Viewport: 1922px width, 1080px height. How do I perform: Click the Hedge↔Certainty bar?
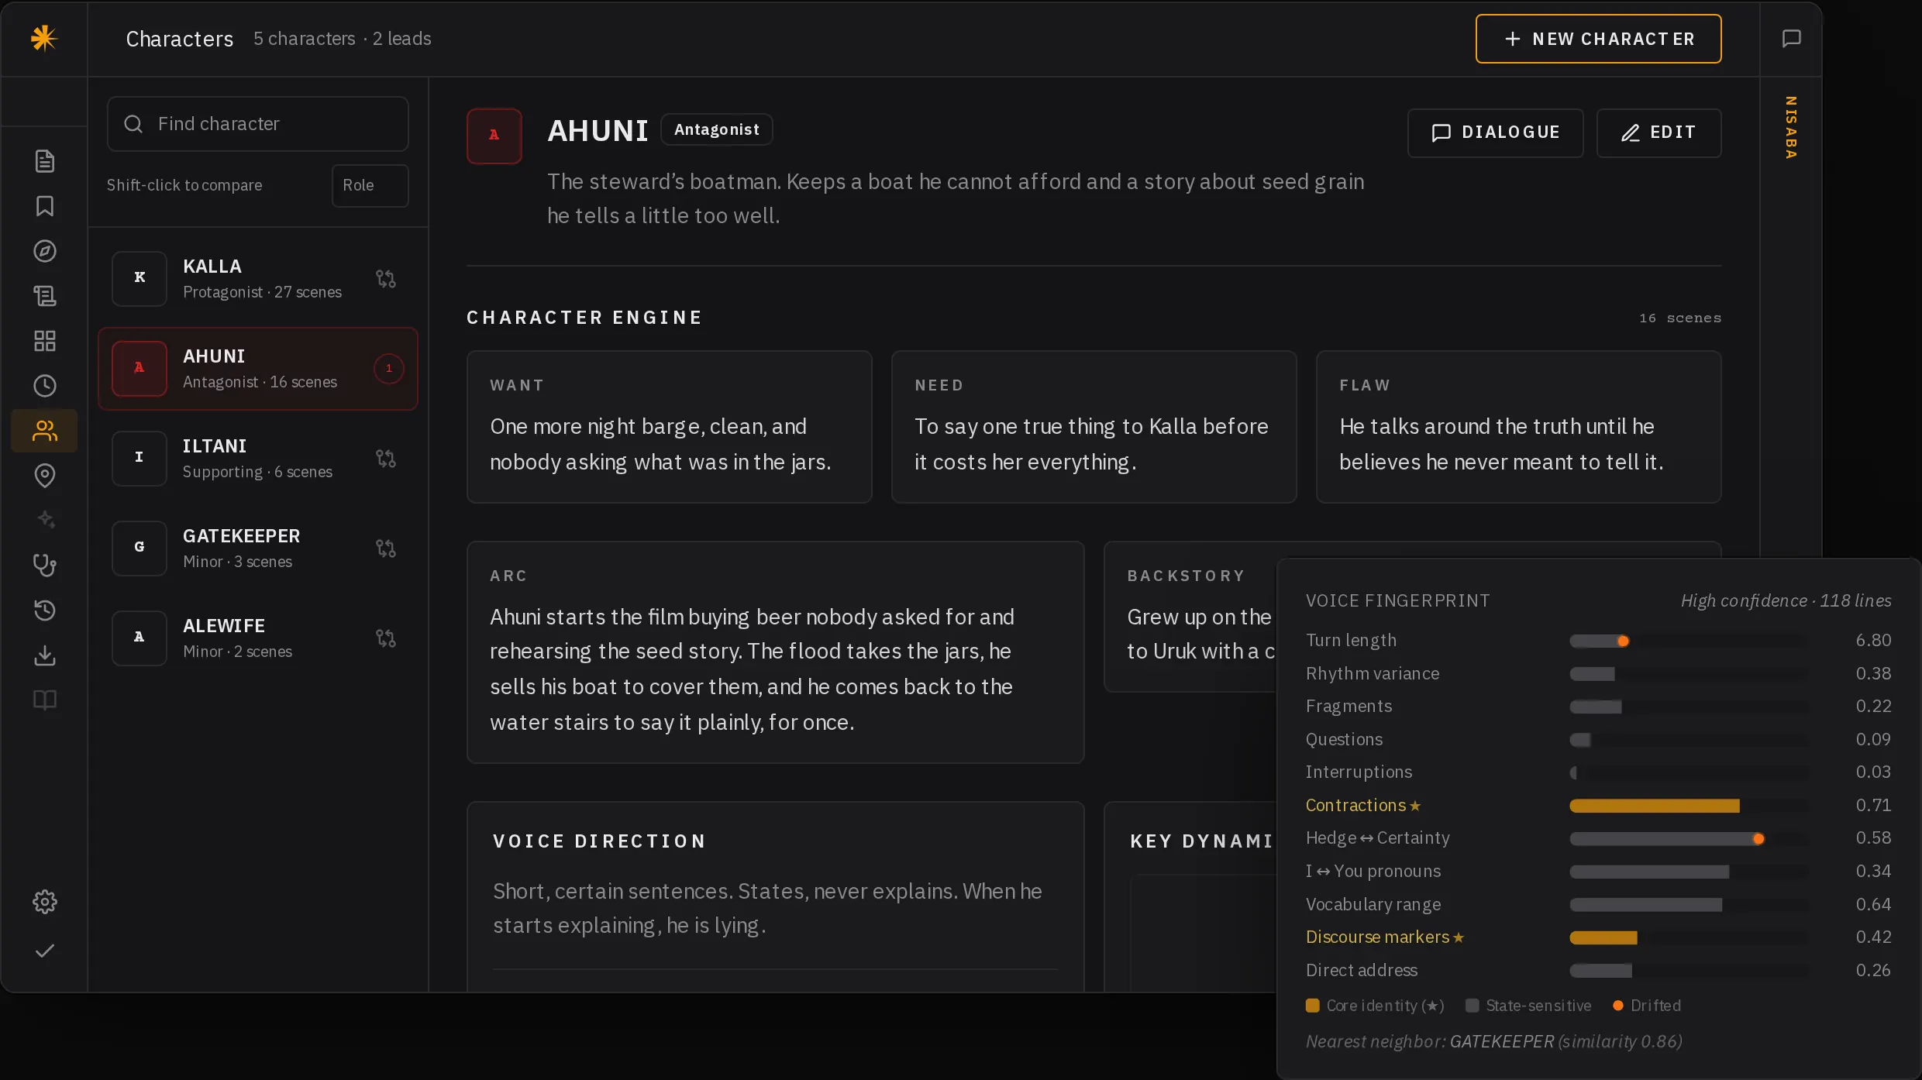pyautogui.click(x=1688, y=838)
